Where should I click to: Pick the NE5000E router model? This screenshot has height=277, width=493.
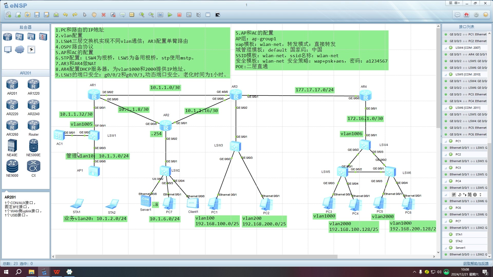click(x=33, y=148)
